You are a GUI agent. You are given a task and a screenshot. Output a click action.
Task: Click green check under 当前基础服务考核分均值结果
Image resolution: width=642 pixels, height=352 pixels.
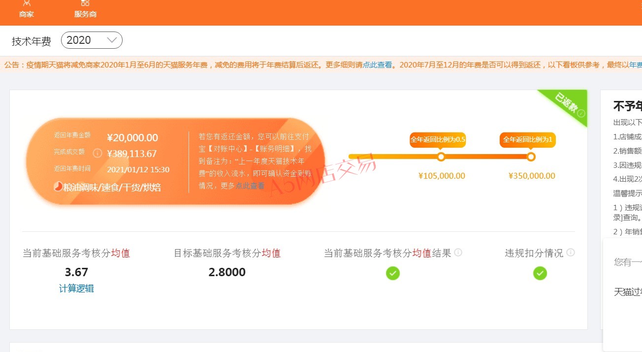[x=393, y=273]
